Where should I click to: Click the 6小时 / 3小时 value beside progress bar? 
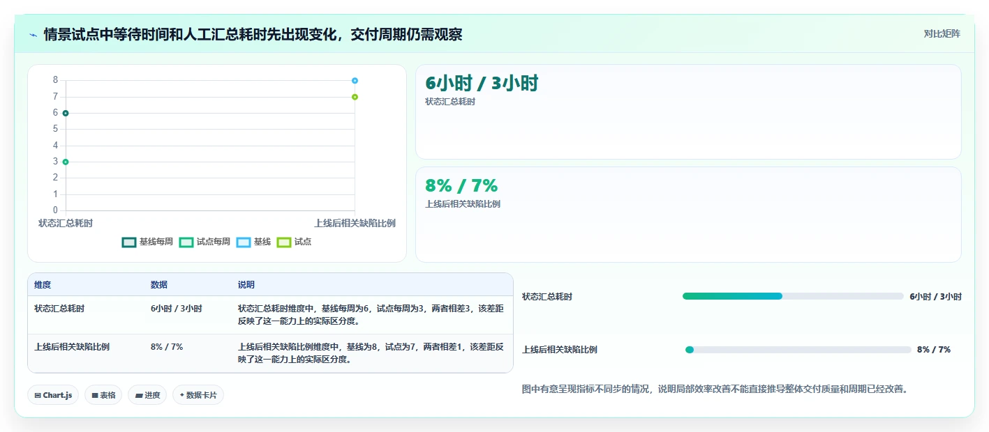tap(935, 296)
